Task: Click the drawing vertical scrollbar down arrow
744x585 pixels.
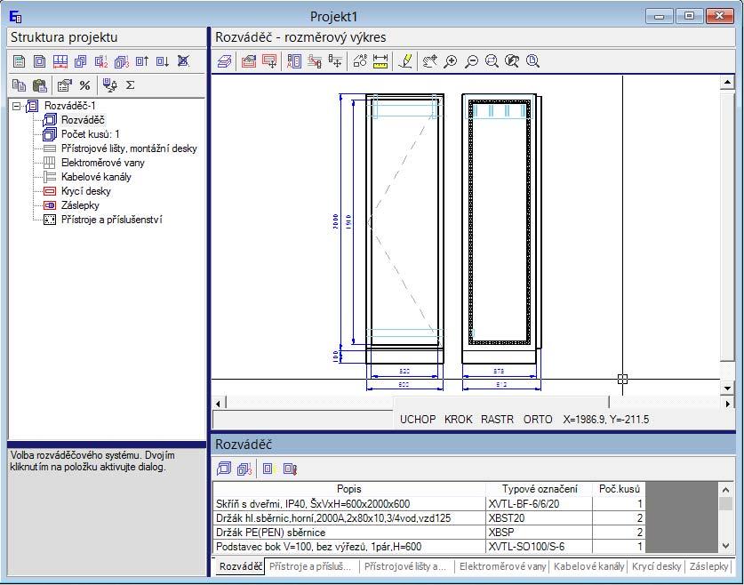Action: [x=727, y=389]
